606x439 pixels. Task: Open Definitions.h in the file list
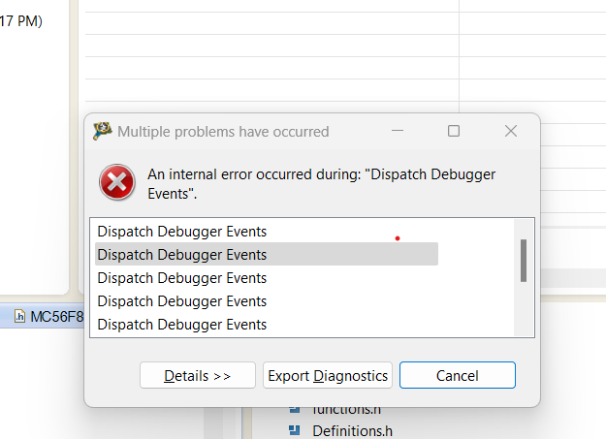coord(352,431)
